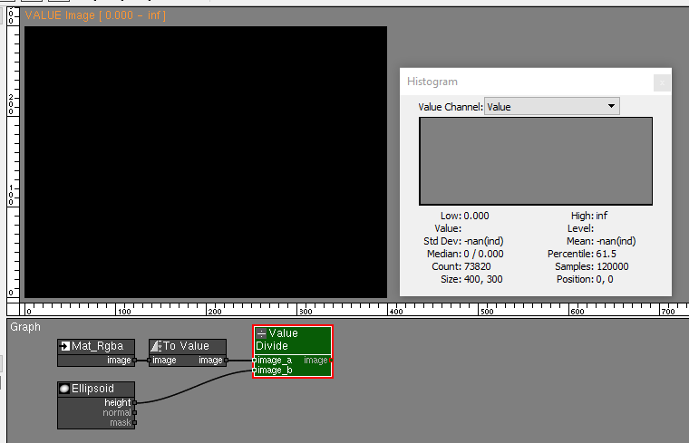Click the normal output port of Ellipsoid
Image resolution: width=689 pixels, height=443 pixels.
(x=135, y=412)
